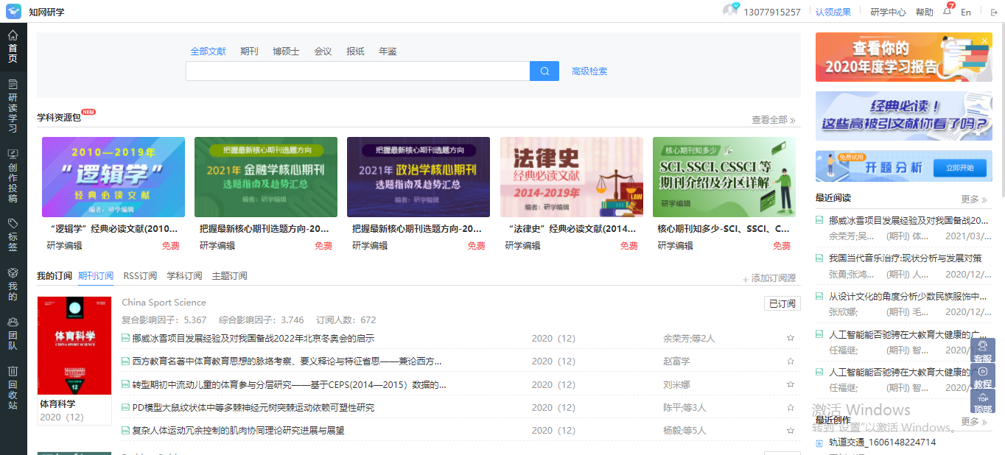Open 我的 section in the sidebar
The width and height of the screenshot is (1005, 455).
13,284
